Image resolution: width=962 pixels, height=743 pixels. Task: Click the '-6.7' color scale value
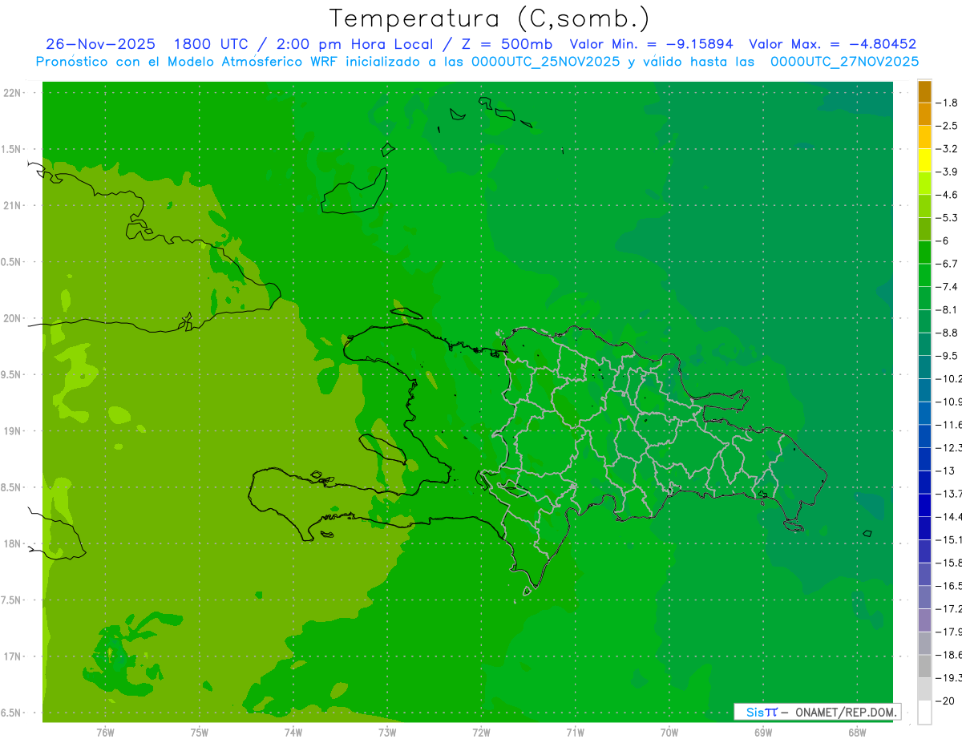point(948,264)
